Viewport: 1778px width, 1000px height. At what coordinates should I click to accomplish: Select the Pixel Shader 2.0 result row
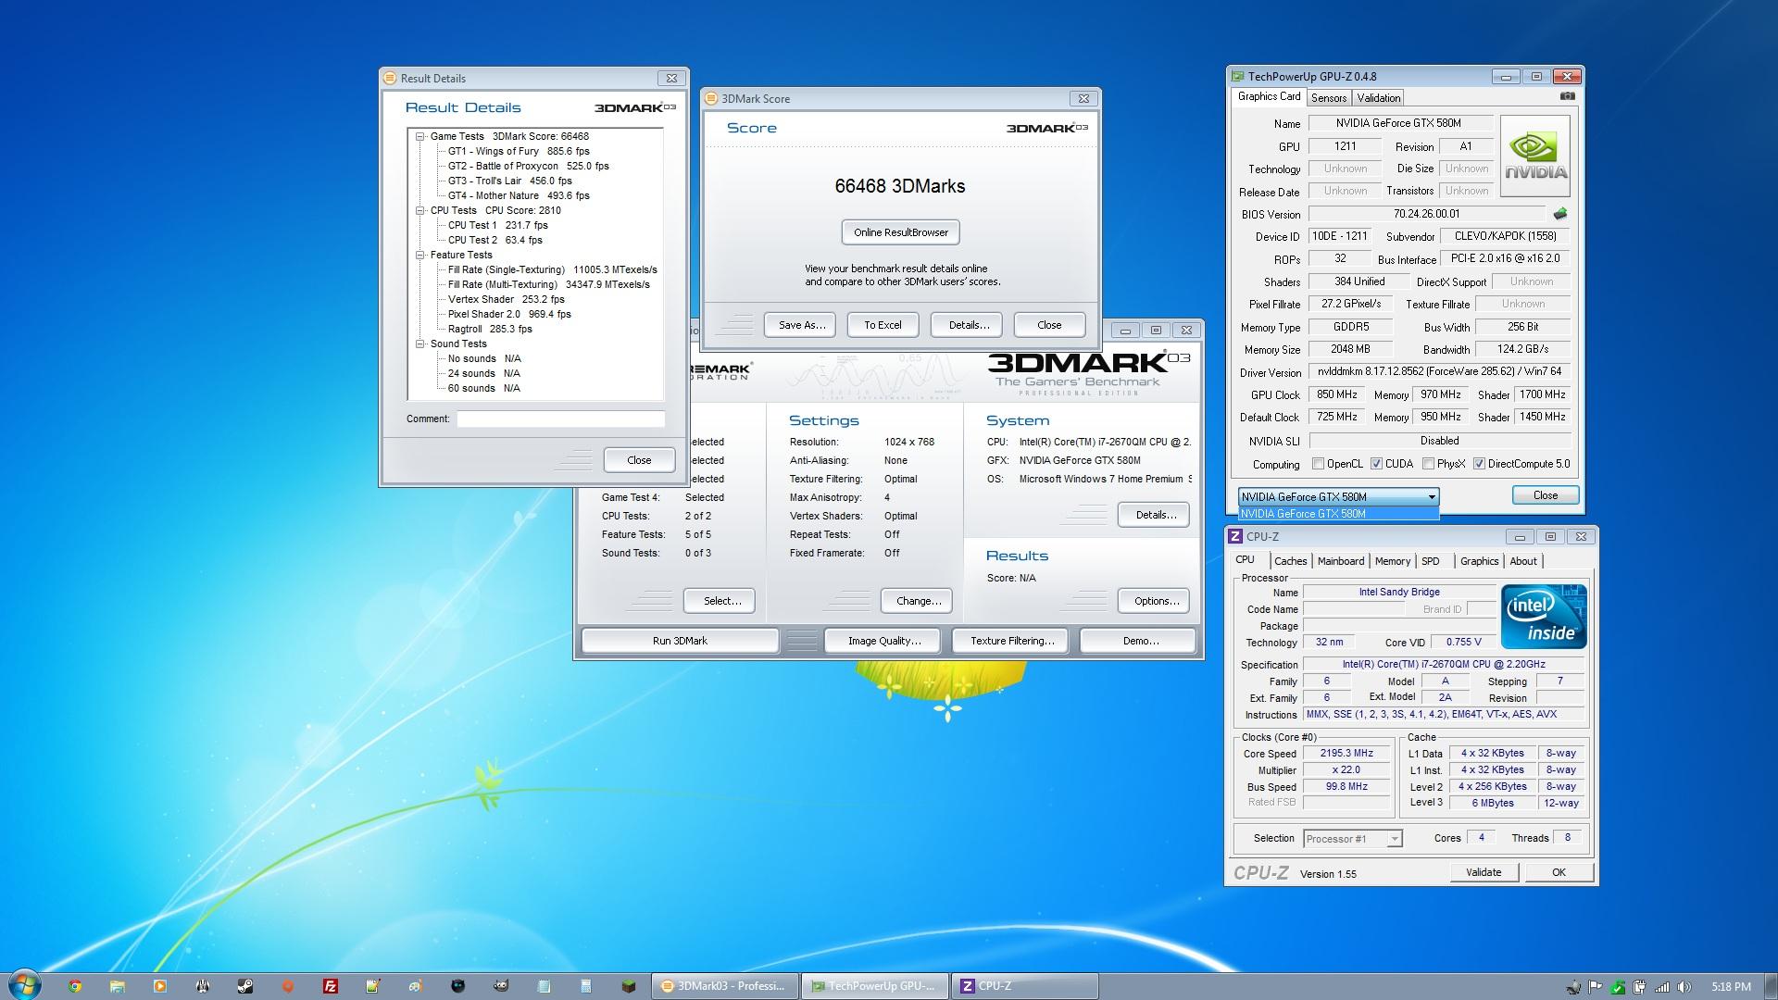(x=509, y=314)
